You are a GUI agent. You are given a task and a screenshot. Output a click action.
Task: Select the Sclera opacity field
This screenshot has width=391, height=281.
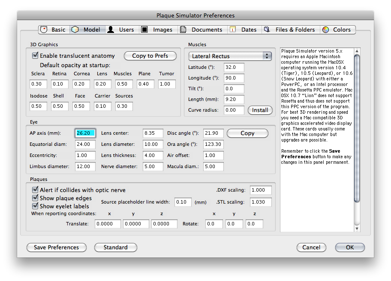[x=39, y=84]
